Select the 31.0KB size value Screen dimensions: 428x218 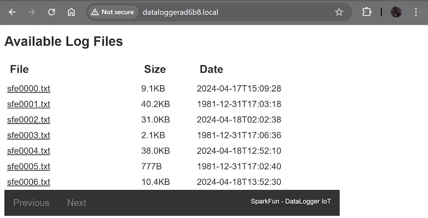pos(156,120)
